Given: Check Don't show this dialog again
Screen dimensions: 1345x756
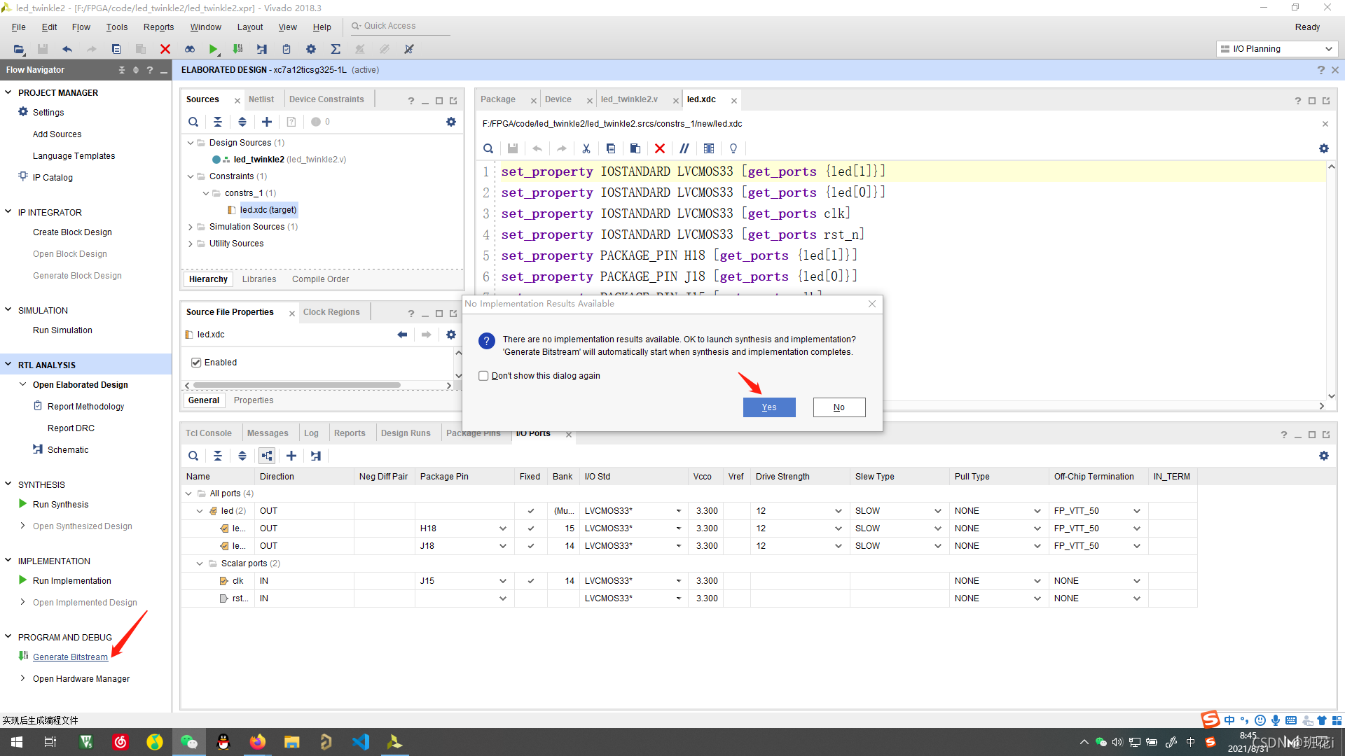Looking at the screenshot, I should pyautogui.click(x=483, y=376).
